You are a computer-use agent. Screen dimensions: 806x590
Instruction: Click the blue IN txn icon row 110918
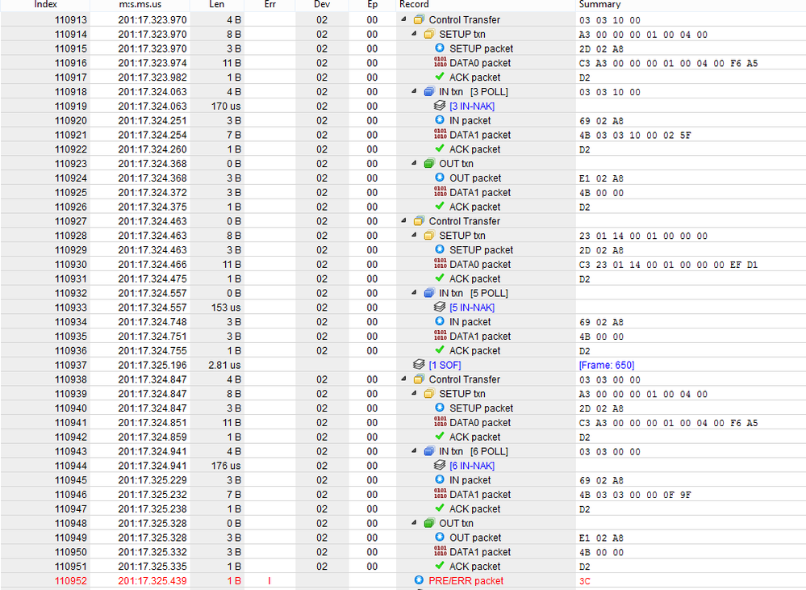[429, 91]
